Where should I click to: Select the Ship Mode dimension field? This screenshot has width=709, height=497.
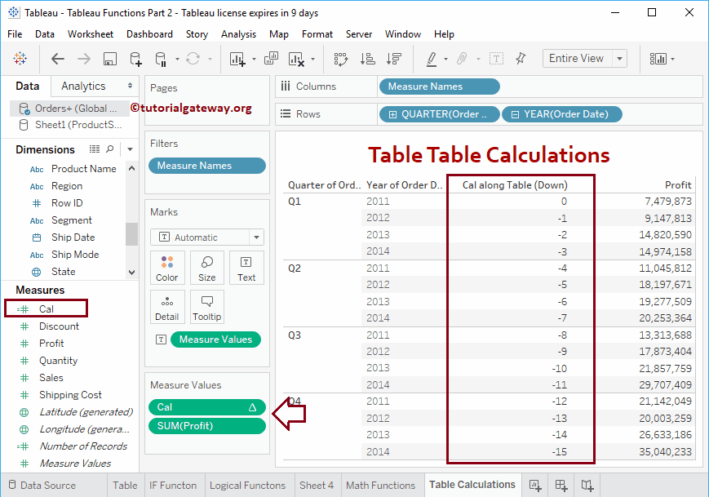[x=74, y=255]
